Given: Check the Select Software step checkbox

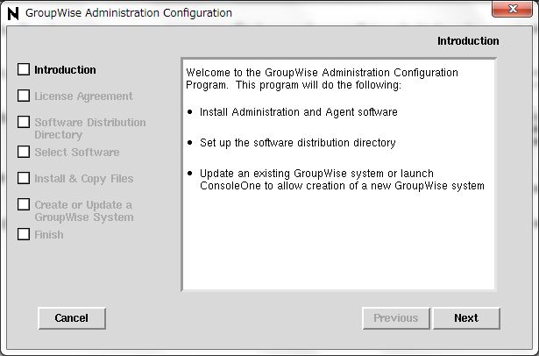Looking at the screenshot, I should pyautogui.click(x=24, y=152).
